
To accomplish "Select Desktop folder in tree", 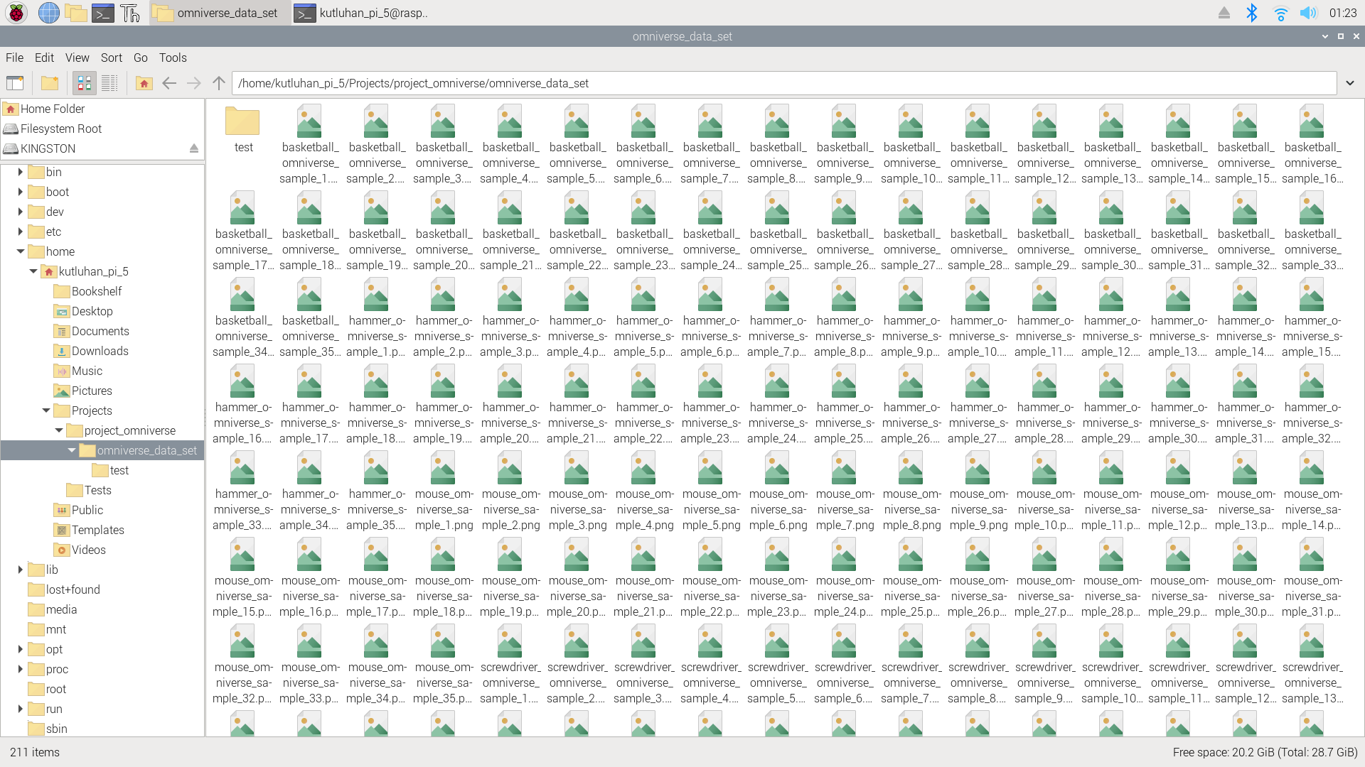I will [92, 311].
